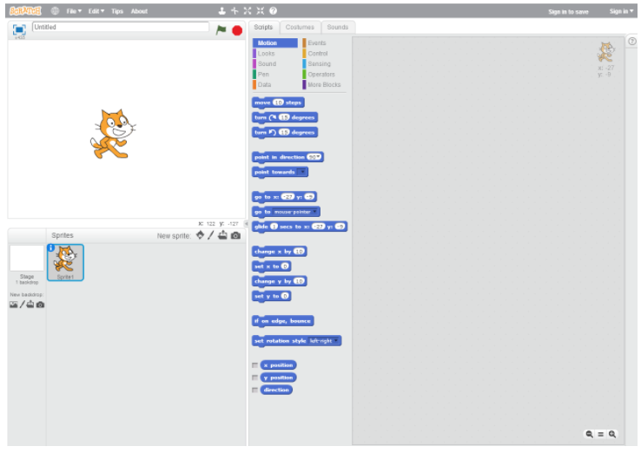
Task: Switch to the Costumes tab
Action: pyautogui.click(x=300, y=27)
